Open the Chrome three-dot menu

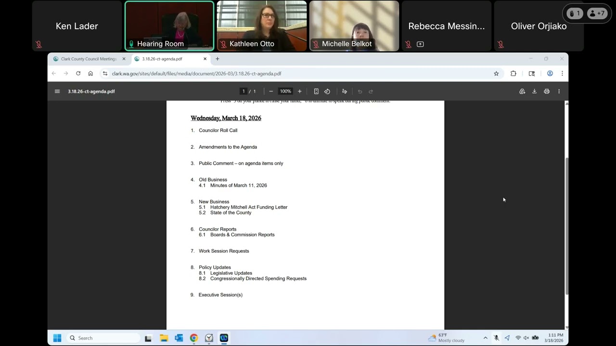point(562,74)
